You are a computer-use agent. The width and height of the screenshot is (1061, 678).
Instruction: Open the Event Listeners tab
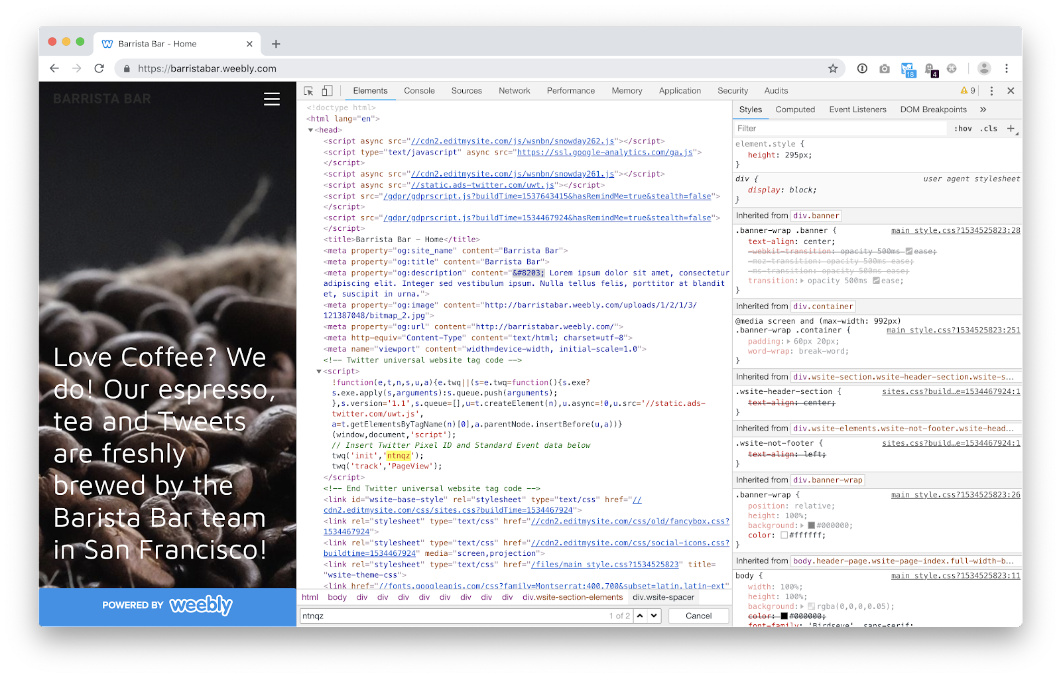click(857, 109)
